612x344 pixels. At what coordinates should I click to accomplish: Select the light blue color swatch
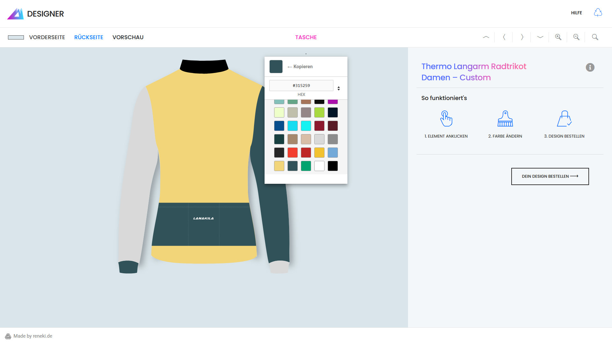(x=332, y=153)
